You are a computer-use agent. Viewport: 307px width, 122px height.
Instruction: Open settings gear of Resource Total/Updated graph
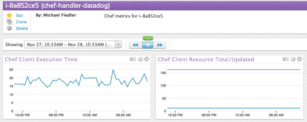(293, 59)
